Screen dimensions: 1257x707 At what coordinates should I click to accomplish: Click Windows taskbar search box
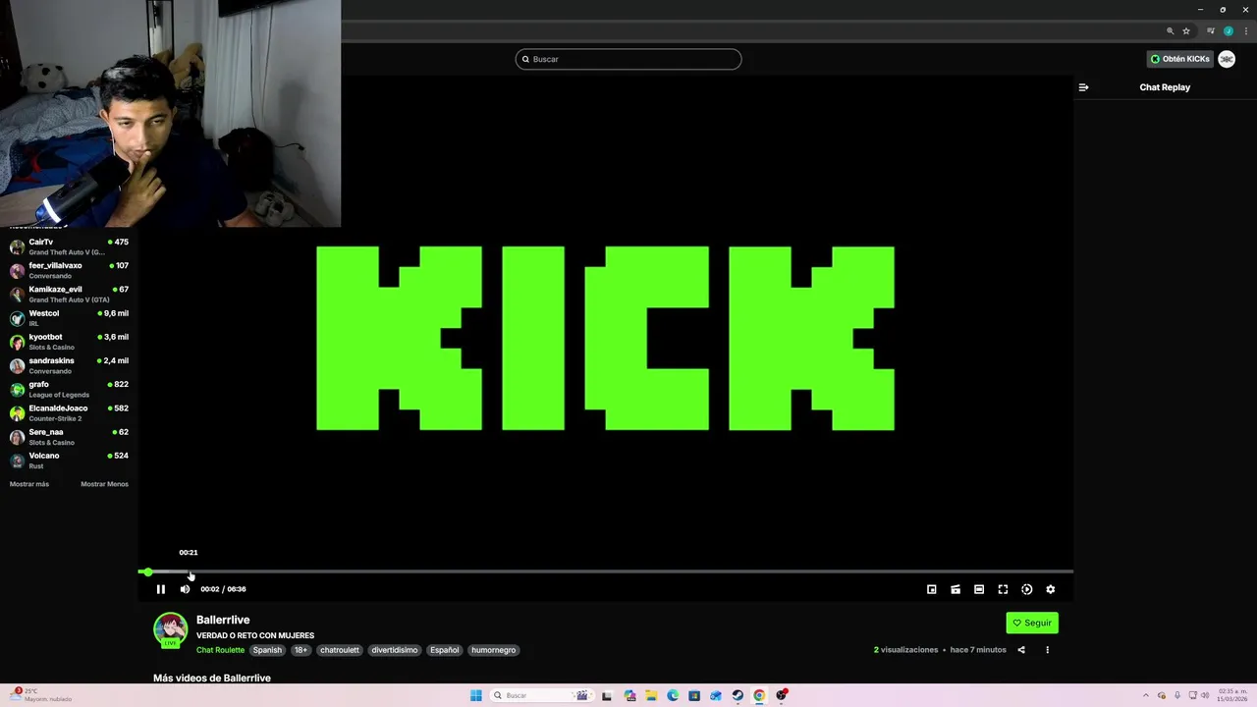point(543,695)
